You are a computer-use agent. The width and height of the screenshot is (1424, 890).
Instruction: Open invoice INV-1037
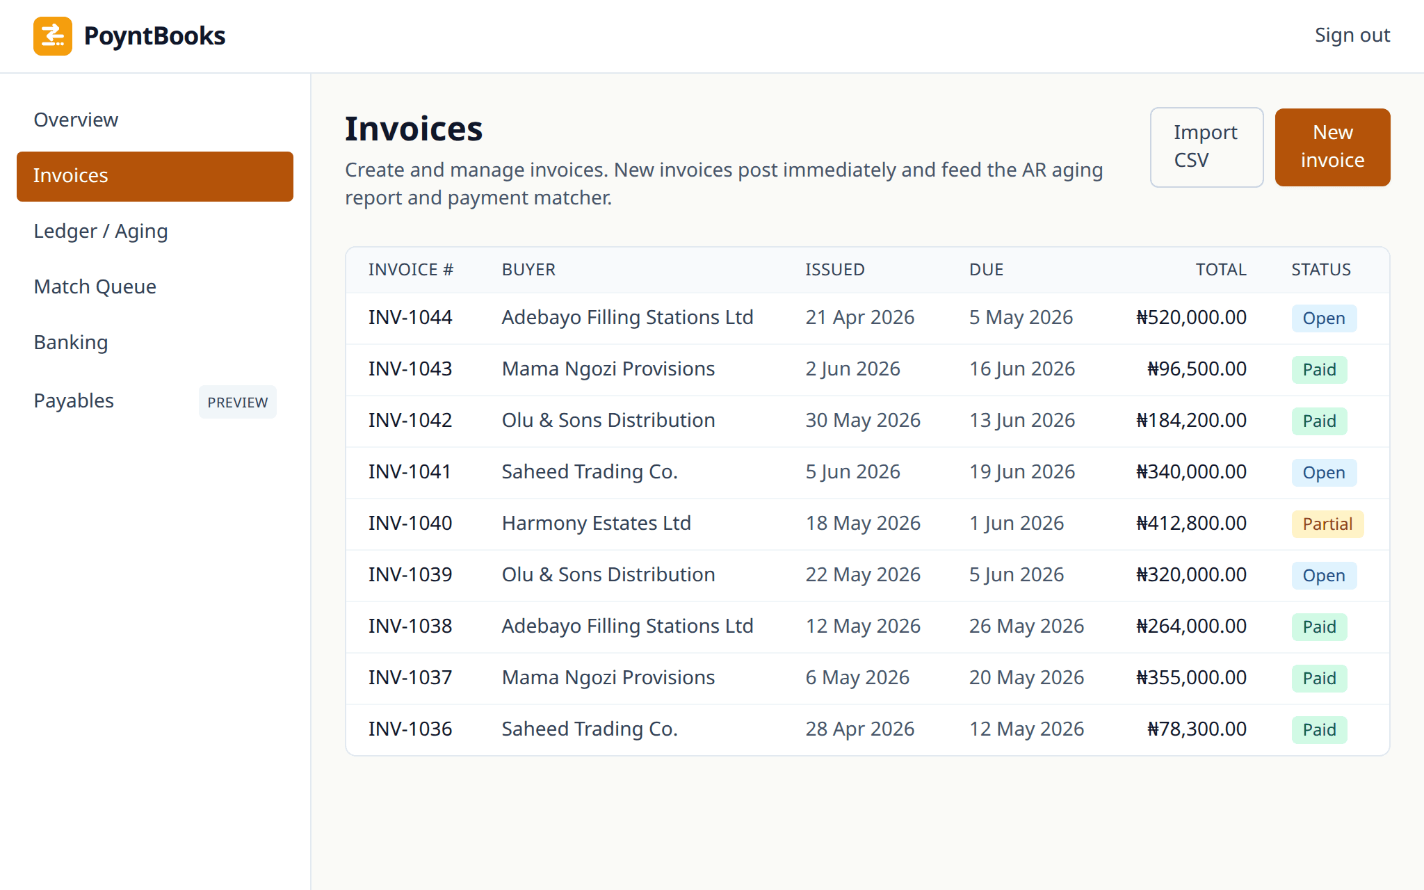pos(410,678)
